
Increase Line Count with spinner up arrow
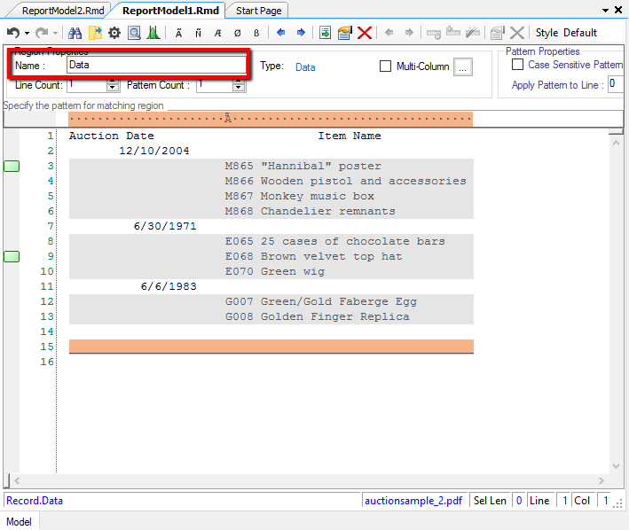tap(113, 82)
